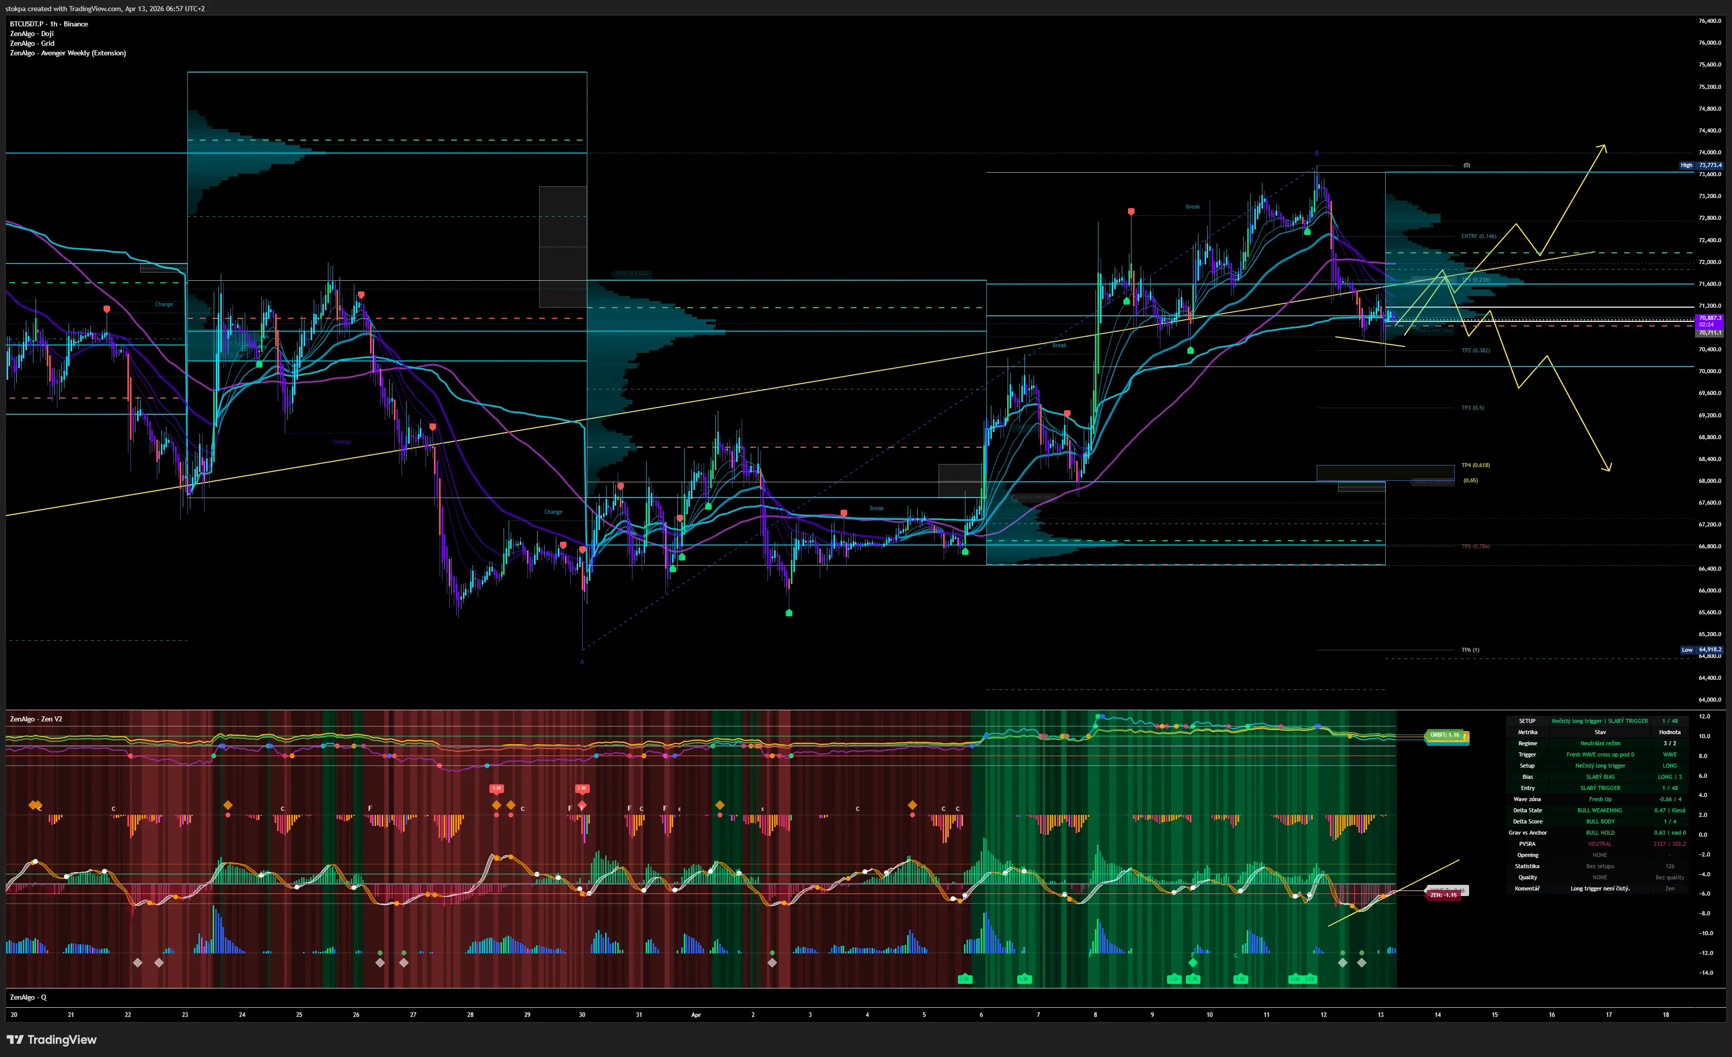Click the first red 5.20 signal label in Zen V2
The image size is (1732, 1057).
click(x=496, y=788)
